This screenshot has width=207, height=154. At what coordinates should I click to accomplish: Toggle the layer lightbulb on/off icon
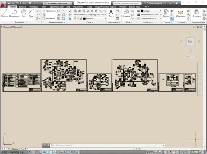(75, 18)
